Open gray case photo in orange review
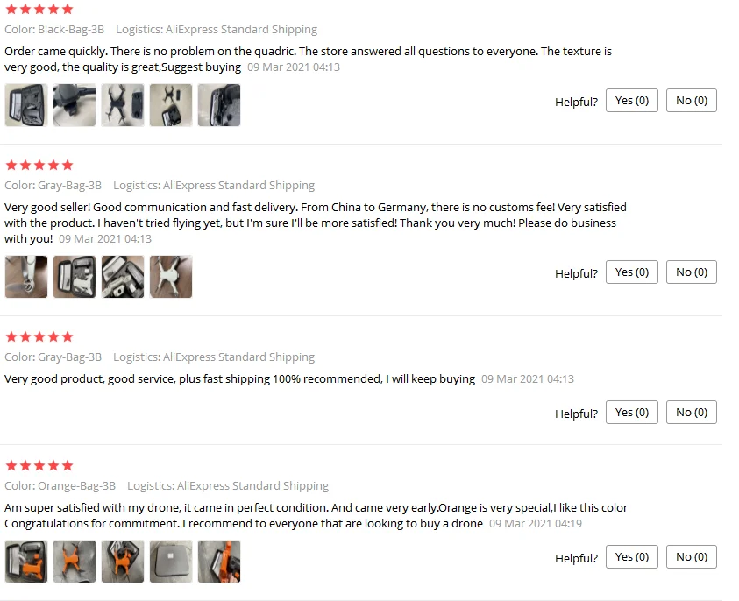The image size is (739, 601). [171, 562]
